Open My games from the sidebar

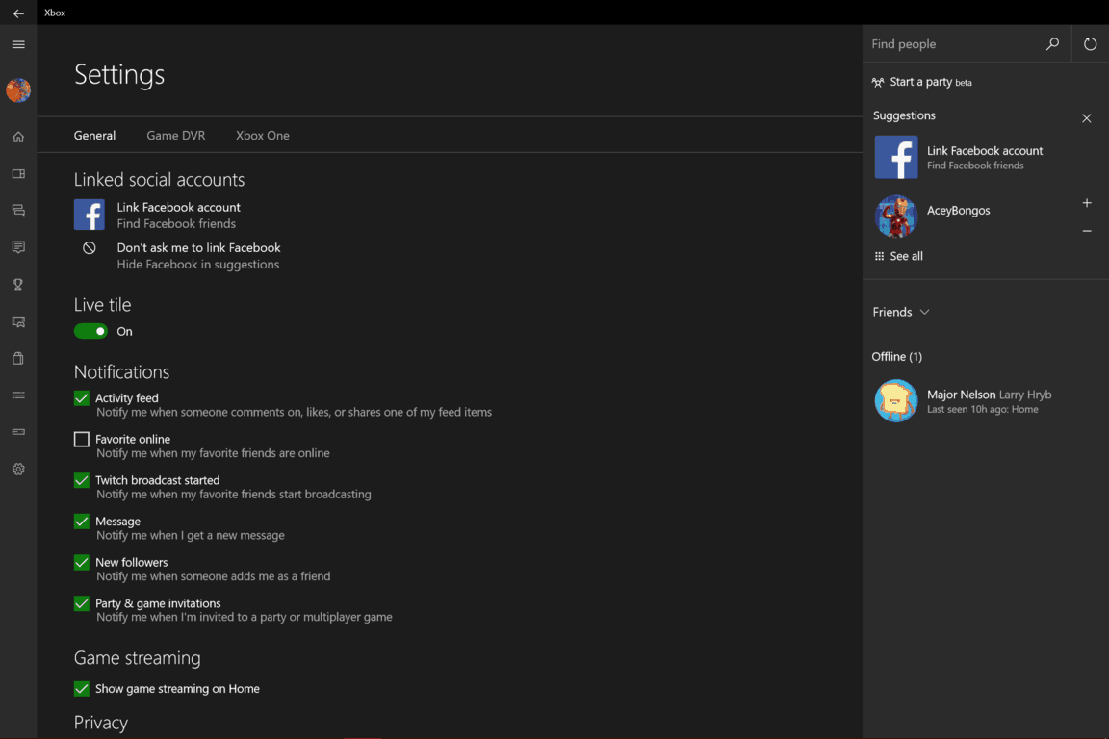[18, 174]
